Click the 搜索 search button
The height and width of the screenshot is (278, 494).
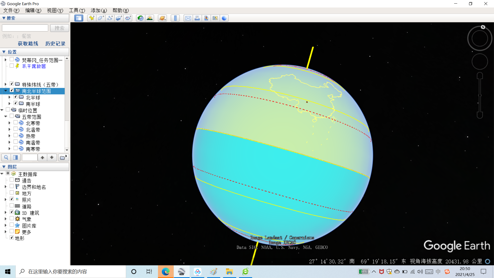[x=59, y=28]
